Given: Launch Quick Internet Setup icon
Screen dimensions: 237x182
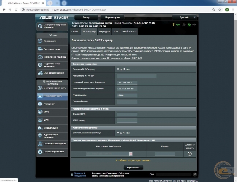Looking at the screenshot, I should [40, 26].
